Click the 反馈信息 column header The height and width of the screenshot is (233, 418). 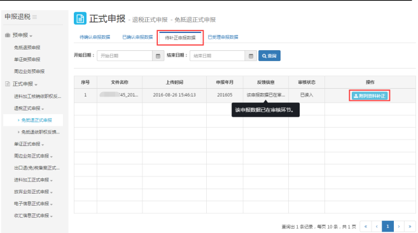click(x=266, y=82)
